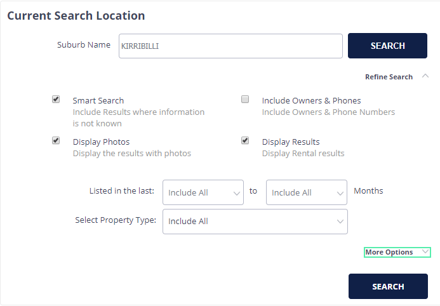Enable the Include Owners & Phones checkbox
This screenshot has width=440, height=306.
(245, 99)
